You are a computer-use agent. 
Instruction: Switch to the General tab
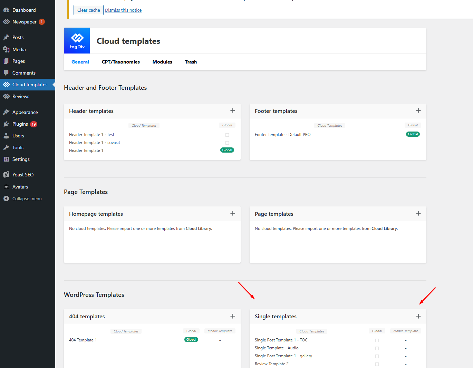point(80,62)
